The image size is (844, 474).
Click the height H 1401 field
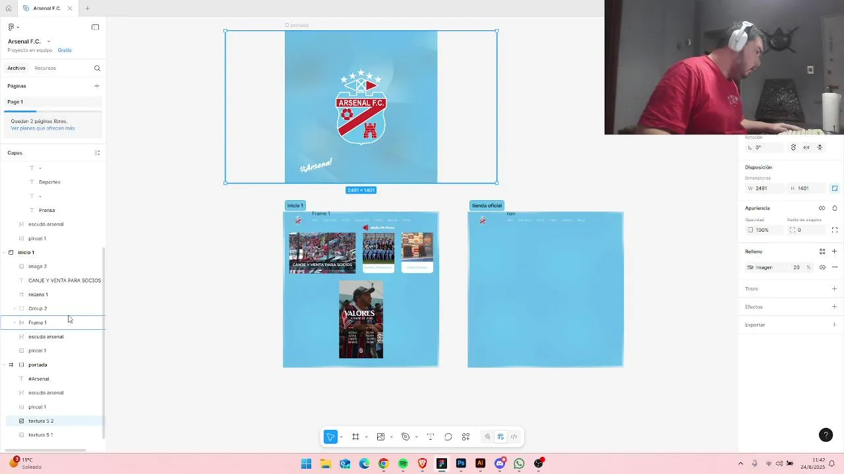point(807,188)
